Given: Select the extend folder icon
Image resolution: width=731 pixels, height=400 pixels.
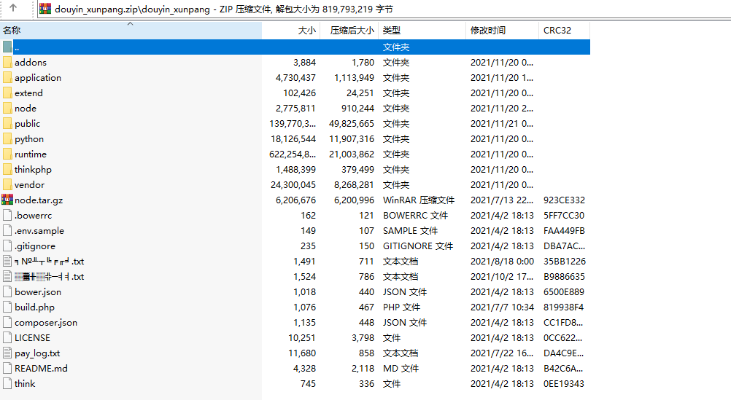Looking at the screenshot, I should (7, 93).
